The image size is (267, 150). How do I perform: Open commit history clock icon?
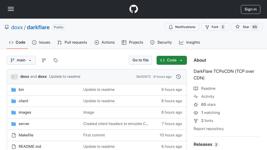179,77
